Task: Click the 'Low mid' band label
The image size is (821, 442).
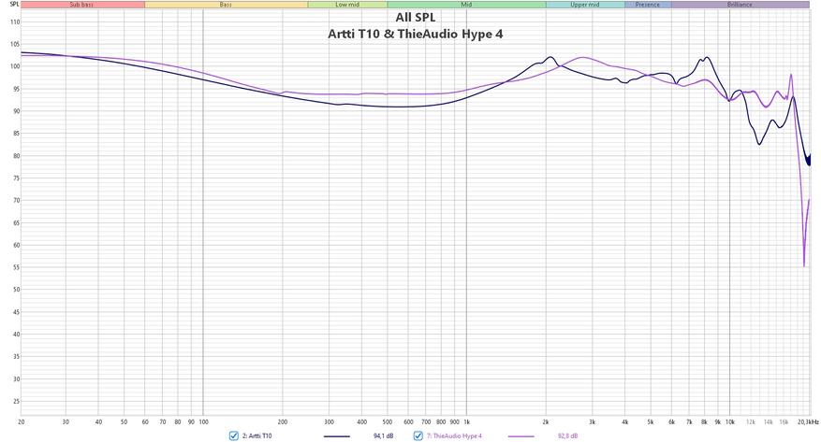Action: (x=347, y=5)
